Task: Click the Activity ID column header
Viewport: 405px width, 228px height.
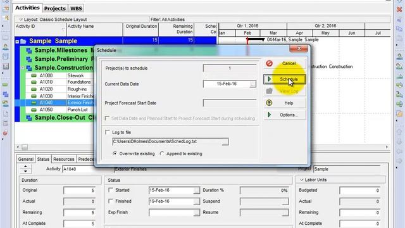Action: pos(40,29)
